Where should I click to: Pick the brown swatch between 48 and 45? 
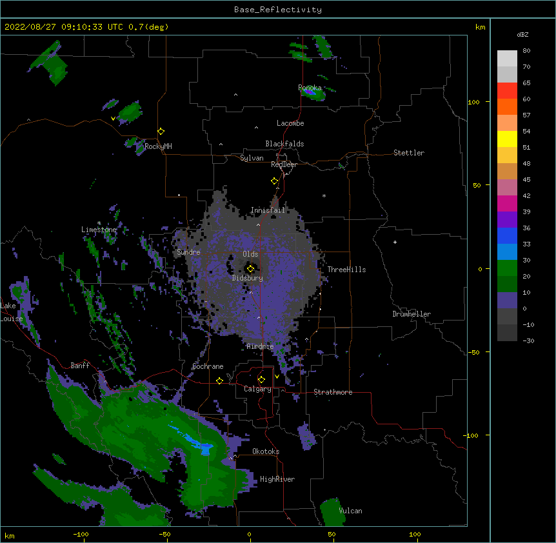coord(507,171)
